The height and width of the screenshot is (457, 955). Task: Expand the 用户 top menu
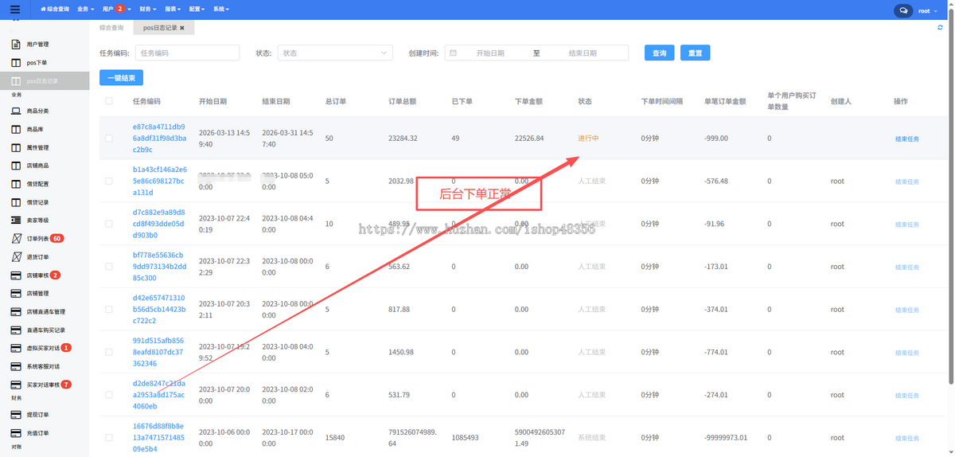(x=116, y=10)
